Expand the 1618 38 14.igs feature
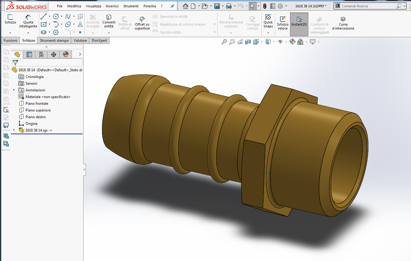 tap(14, 130)
